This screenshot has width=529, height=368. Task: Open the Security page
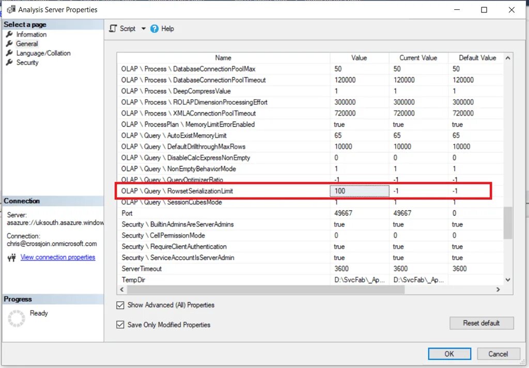27,62
